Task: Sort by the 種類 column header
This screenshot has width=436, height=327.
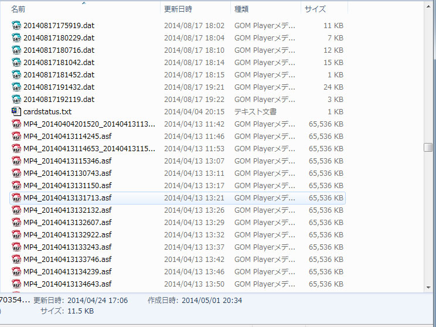Action: [x=241, y=9]
